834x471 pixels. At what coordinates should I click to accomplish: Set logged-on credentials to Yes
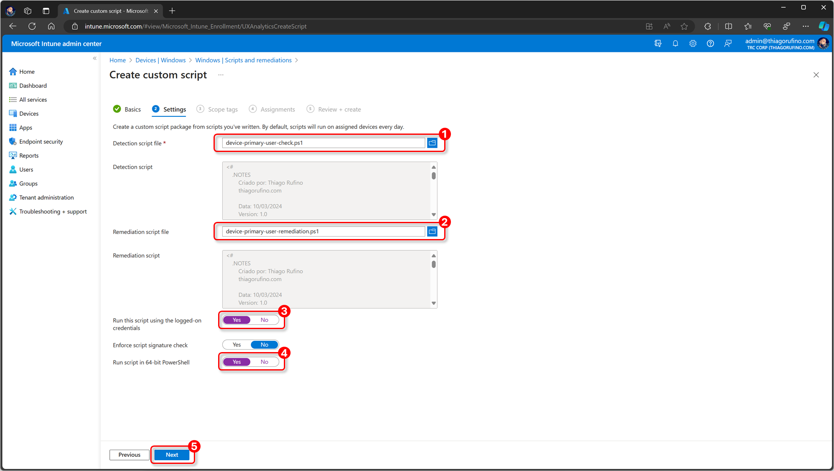tap(237, 320)
